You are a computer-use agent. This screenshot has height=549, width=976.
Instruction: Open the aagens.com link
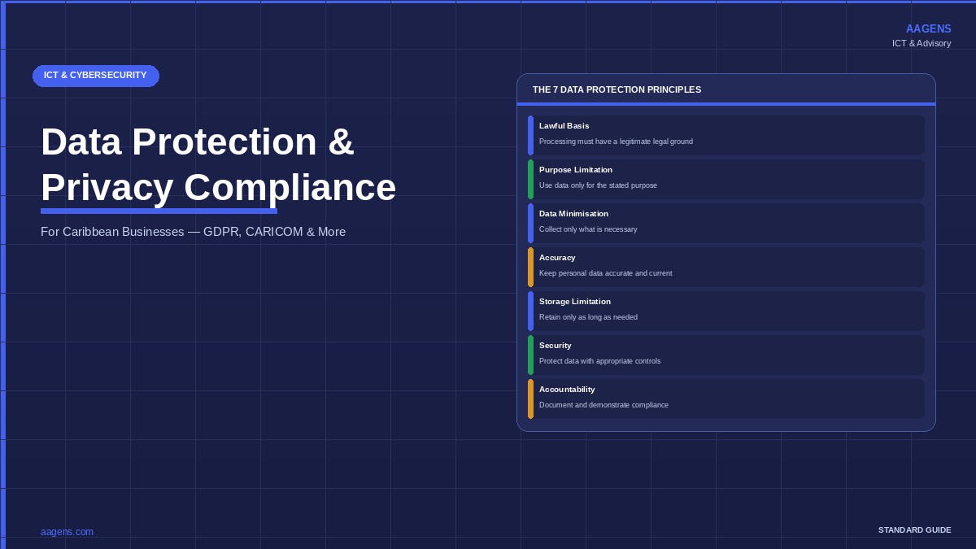pyautogui.click(x=67, y=532)
